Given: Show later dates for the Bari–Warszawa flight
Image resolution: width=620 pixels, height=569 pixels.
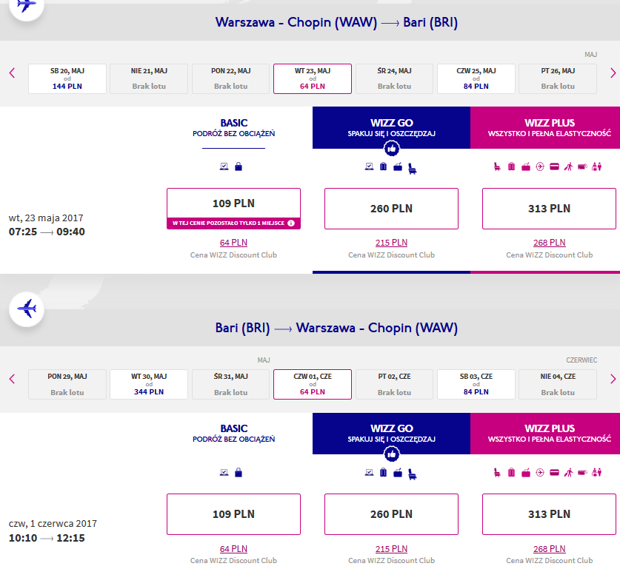Looking at the screenshot, I should point(613,379).
